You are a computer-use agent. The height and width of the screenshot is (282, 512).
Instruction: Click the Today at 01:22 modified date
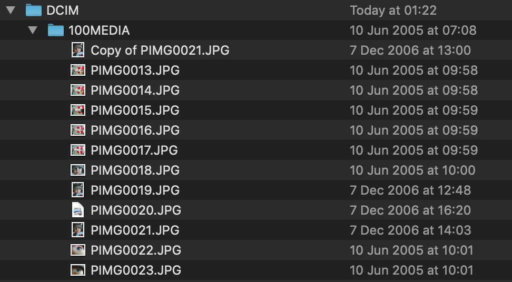coord(393,11)
